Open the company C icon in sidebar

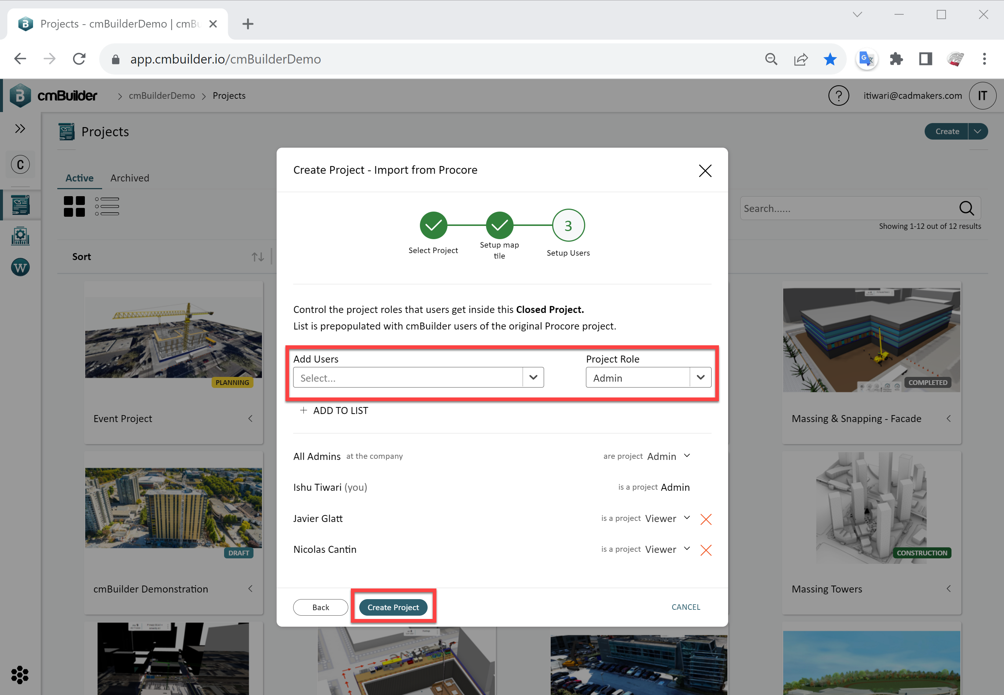point(20,165)
